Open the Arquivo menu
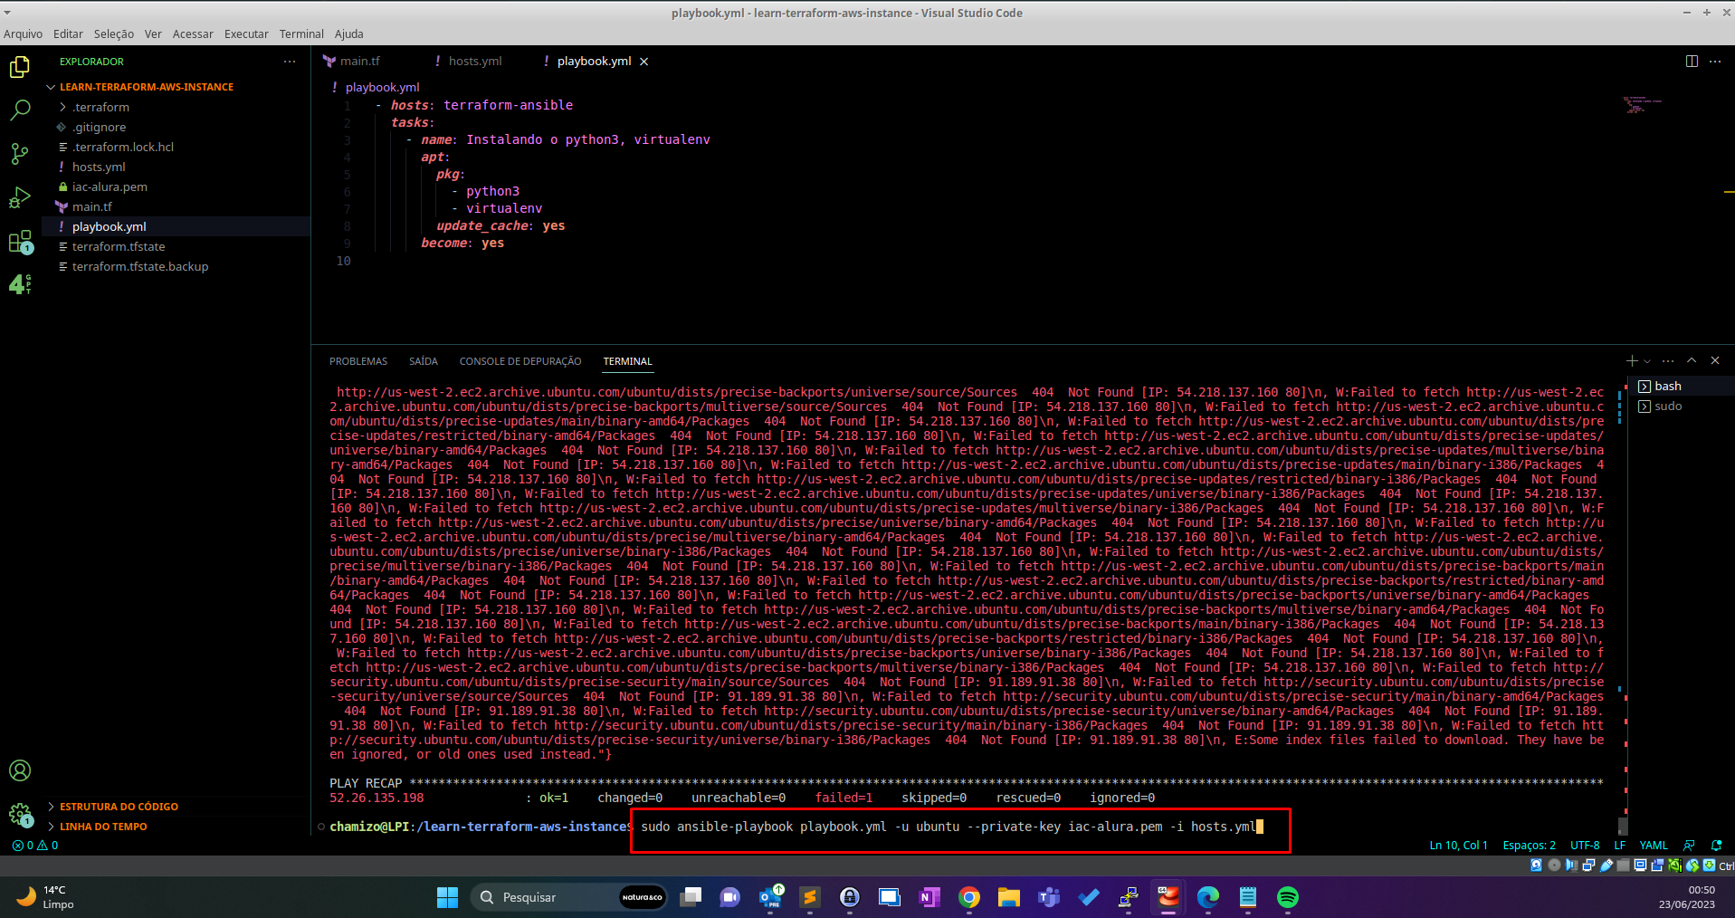This screenshot has width=1735, height=918. 23,34
